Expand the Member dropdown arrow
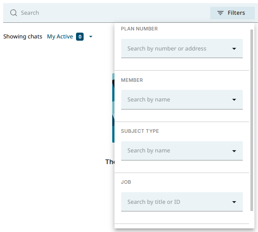258x232 pixels. pyautogui.click(x=234, y=100)
